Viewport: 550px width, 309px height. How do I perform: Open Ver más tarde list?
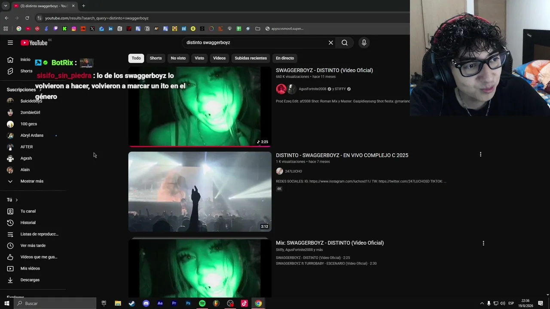pos(33,245)
